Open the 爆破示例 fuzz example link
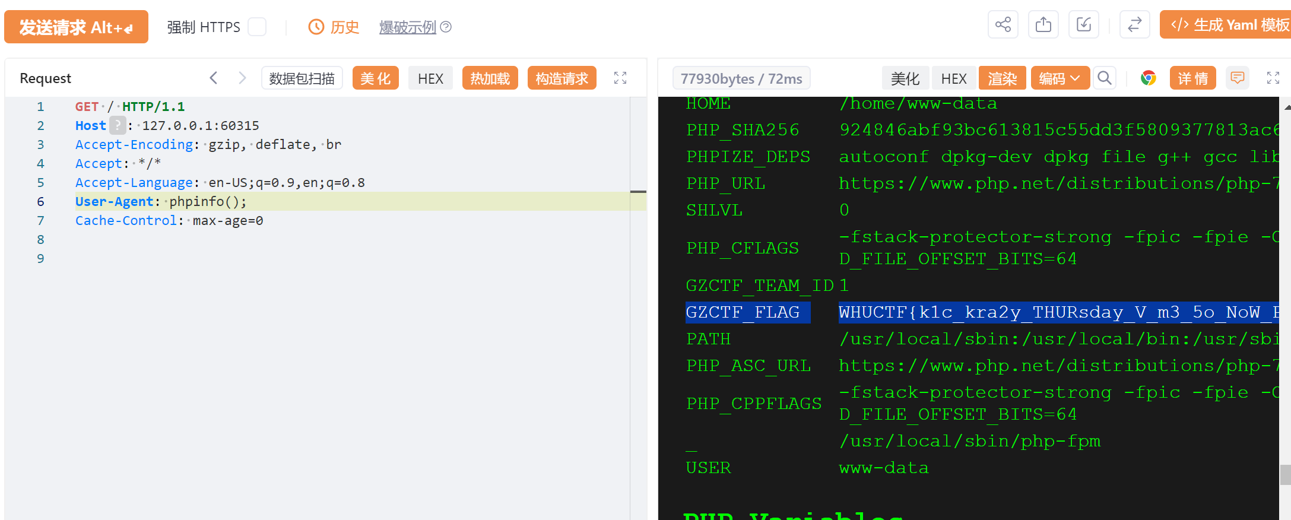The height and width of the screenshot is (520, 1291). (408, 27)
